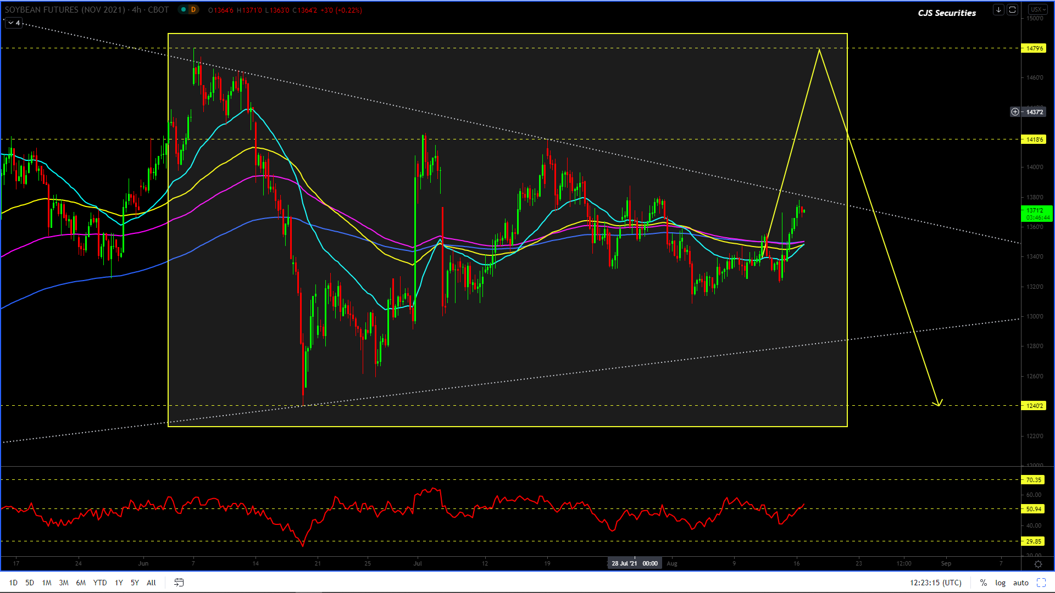Expand the collapsed indicators legend showing 4

14,23
